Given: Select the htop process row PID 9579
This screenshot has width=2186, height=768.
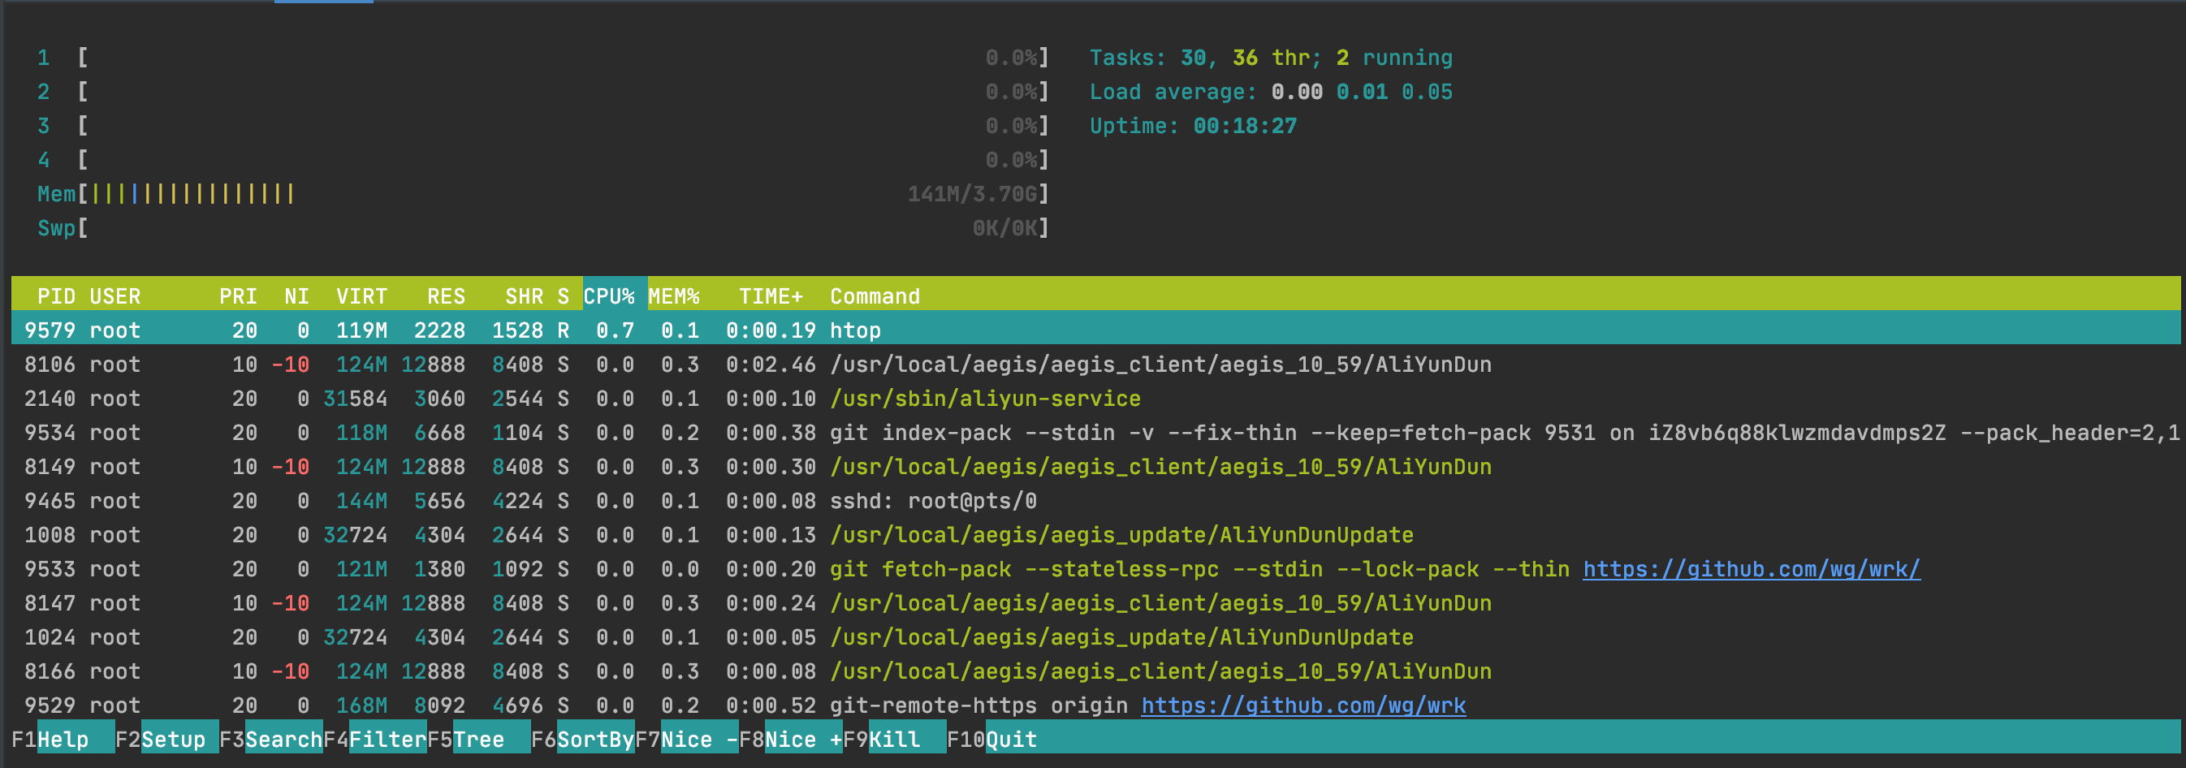Looking at the screenshot, I should coord(1095,330).
